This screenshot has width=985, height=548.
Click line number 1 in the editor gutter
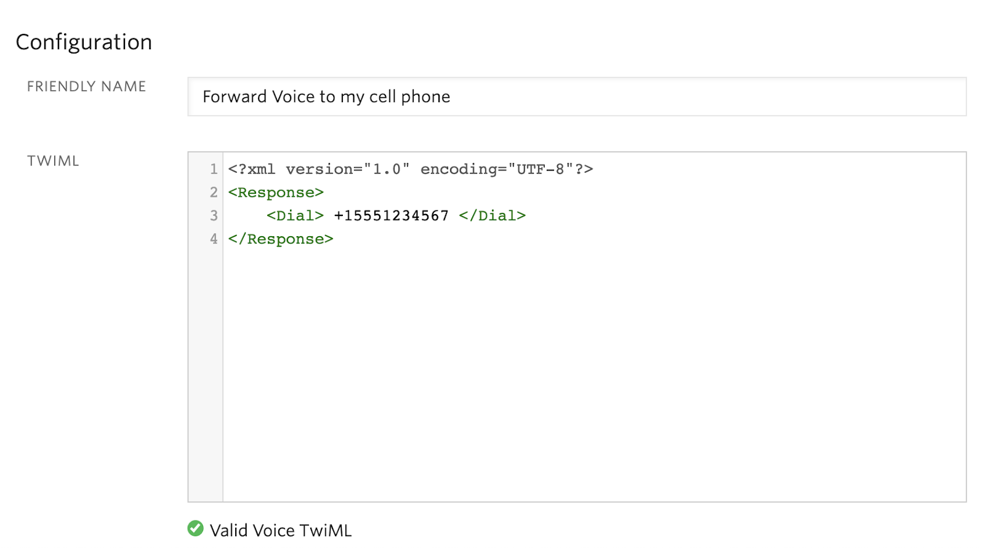(214, 169)
